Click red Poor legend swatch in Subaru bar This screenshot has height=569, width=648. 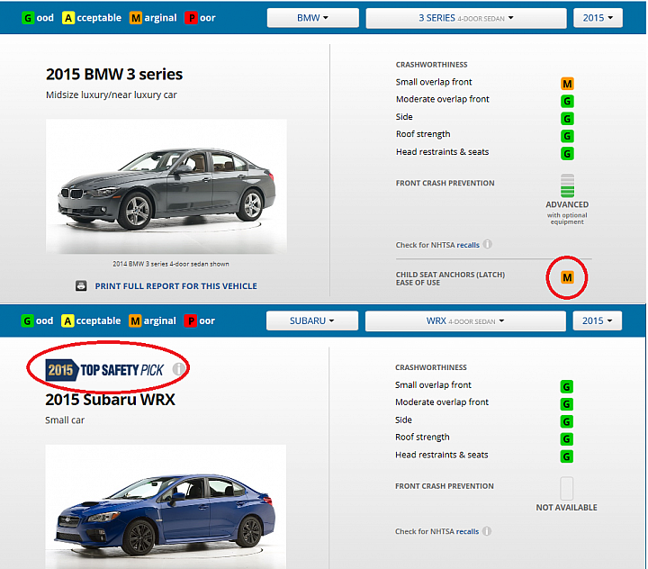pos(190,321)
